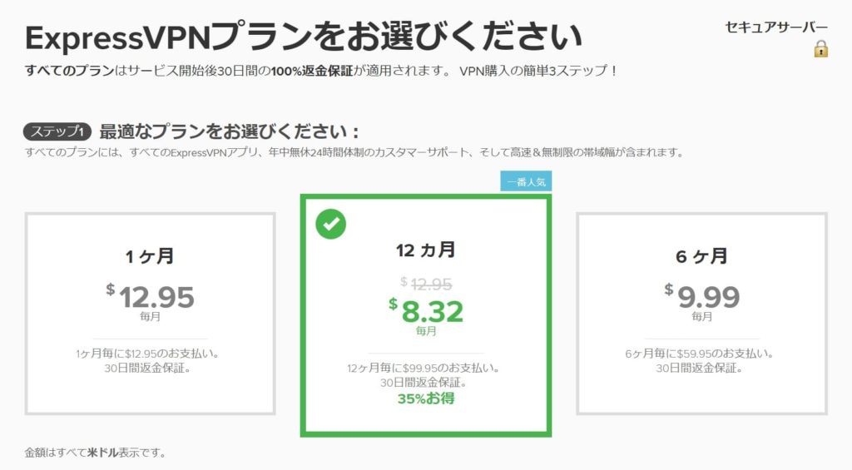
Task: Click text 12ヶ月毎に$99.95のお支払い
Action: [x=424, y=368]
